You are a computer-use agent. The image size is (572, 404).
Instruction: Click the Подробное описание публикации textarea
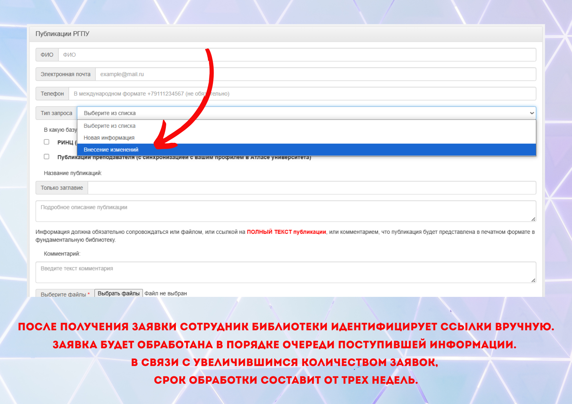coord(285,211)
